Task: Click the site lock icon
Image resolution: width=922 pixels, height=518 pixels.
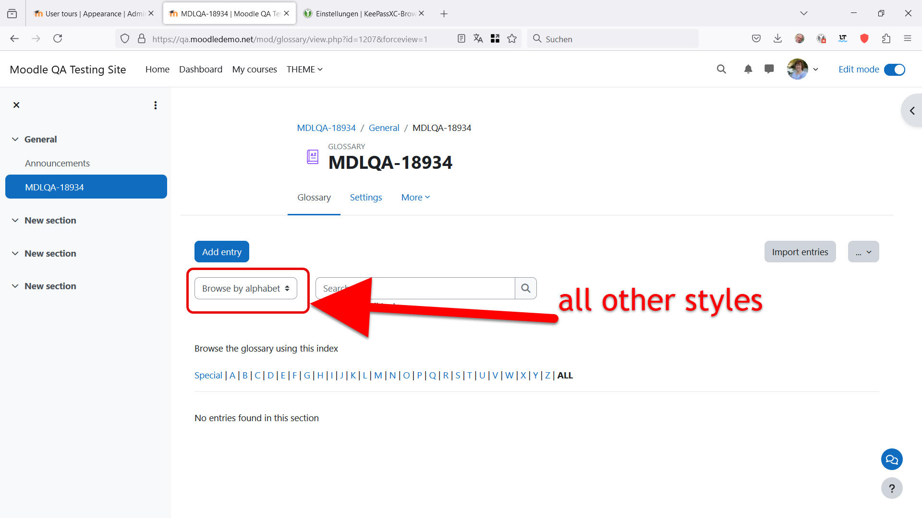Action: coord(142,39)
